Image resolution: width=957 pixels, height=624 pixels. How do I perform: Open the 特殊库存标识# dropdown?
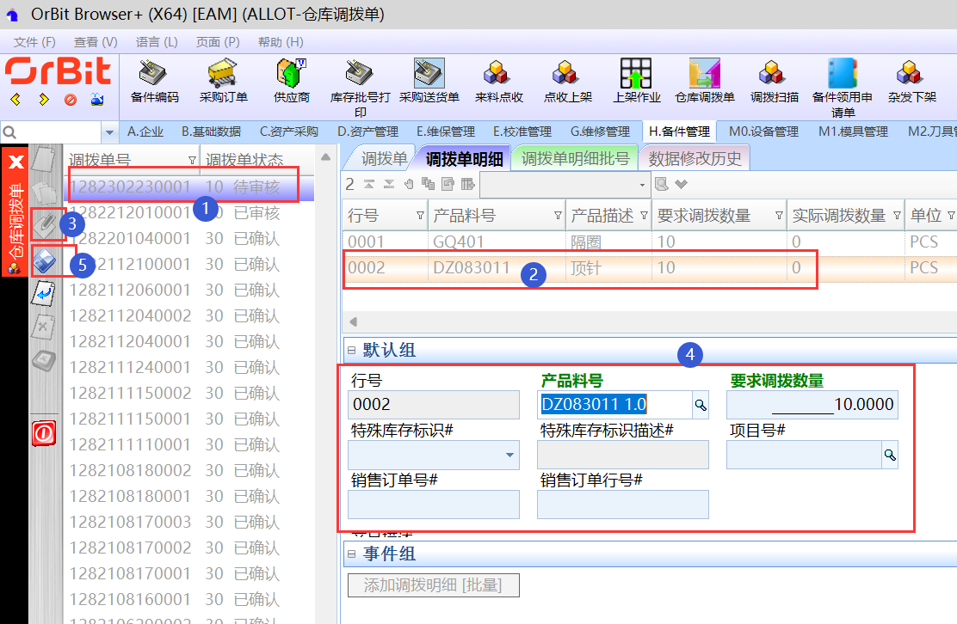coord(509,456)
